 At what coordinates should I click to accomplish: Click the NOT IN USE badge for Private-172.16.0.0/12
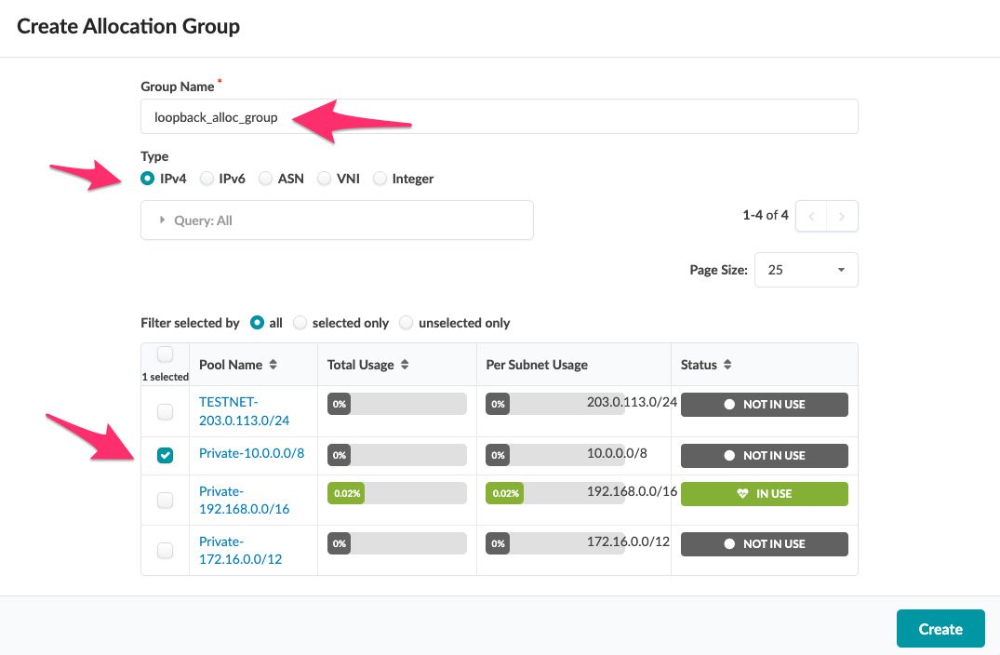(764, 543)
